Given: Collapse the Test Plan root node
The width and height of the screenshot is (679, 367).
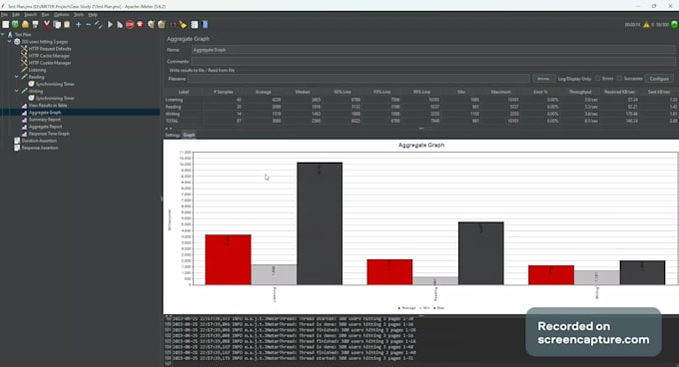Looking at the screenshot, I should (3, 35).
